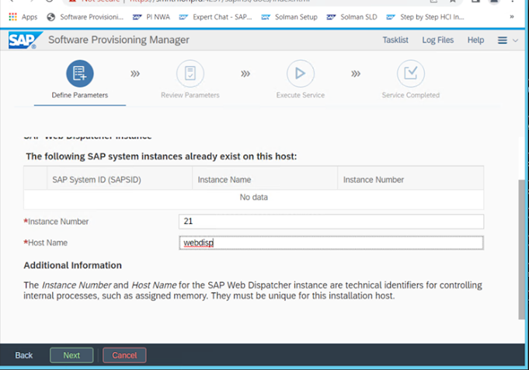Screen dimensions: 529x370
Task: Open the Help menu
Action: [x=475, y=40]
